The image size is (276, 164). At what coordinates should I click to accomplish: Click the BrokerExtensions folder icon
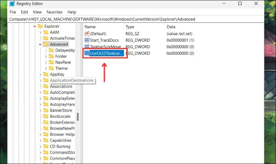tap(46, 122)
